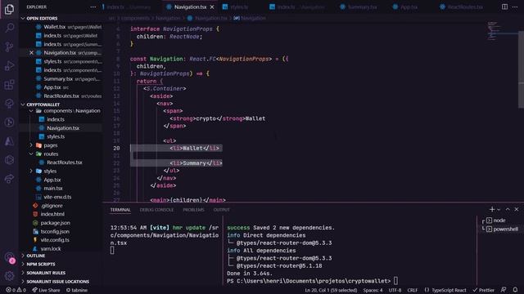The width and height of the screenshot is (524, 294).
Task: Switch to the Summary.tsx editor tab
Action: point(359,7)
